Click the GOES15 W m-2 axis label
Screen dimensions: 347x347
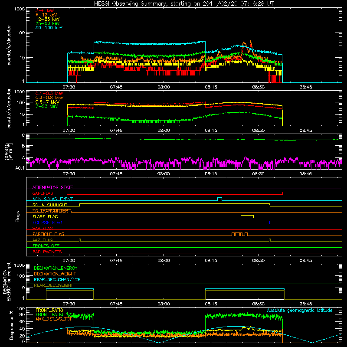pos(9,151)
